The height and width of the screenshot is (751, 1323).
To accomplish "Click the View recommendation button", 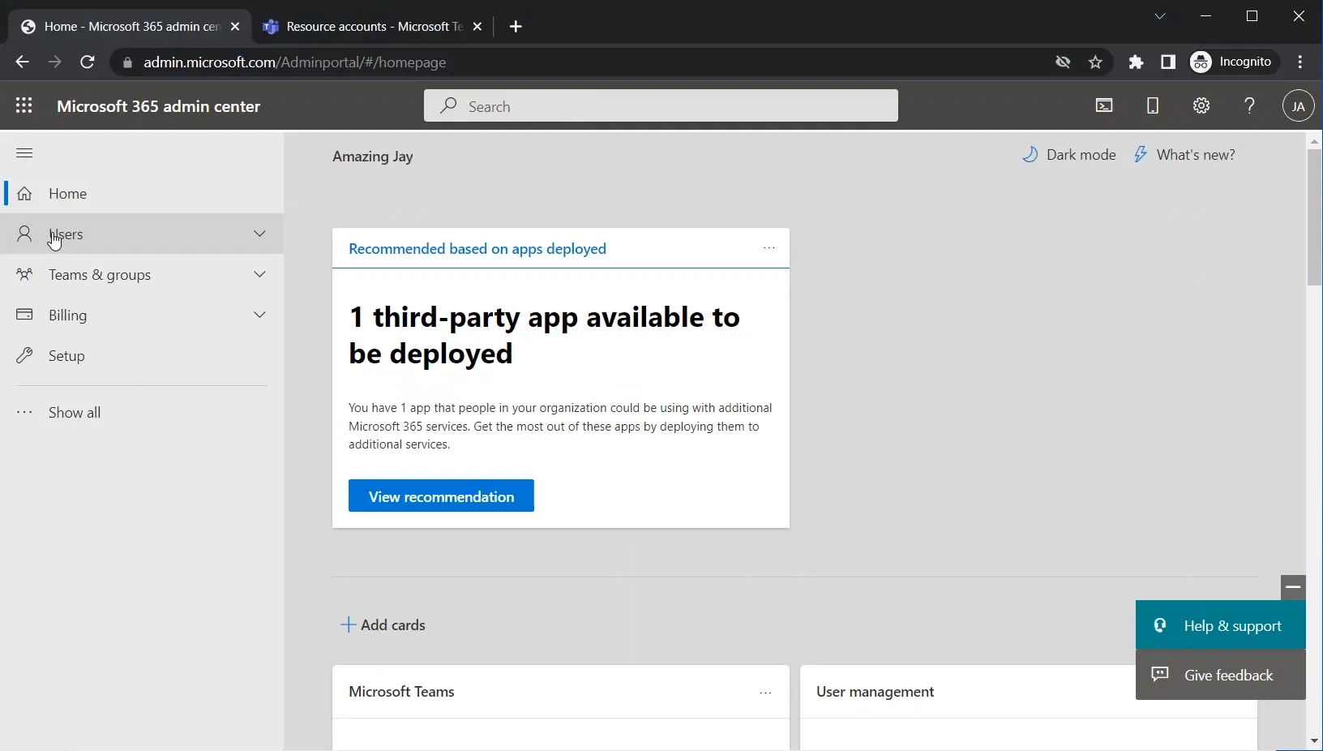I will [x=441, y=496].
